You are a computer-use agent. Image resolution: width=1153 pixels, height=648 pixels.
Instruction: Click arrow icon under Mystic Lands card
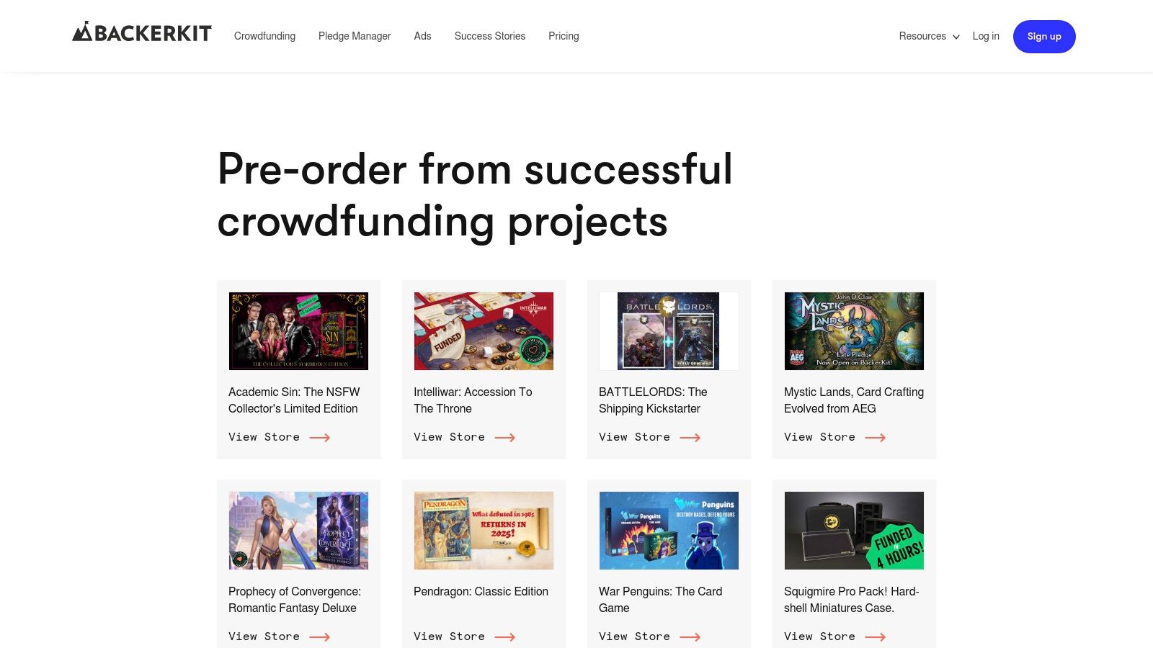876,438
